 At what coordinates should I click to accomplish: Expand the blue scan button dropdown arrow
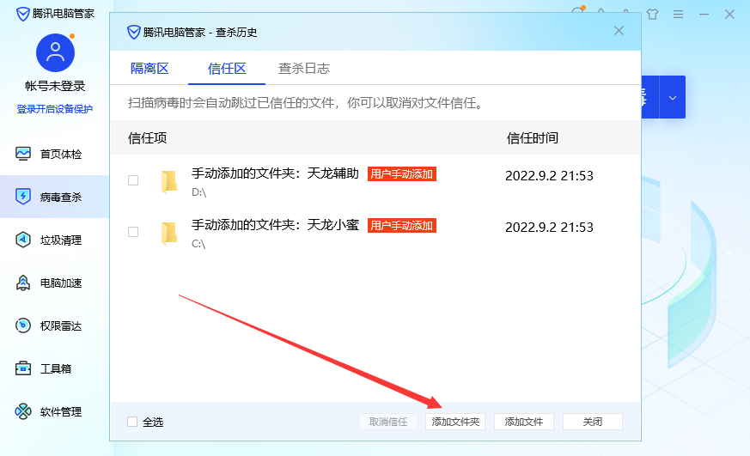673,98
